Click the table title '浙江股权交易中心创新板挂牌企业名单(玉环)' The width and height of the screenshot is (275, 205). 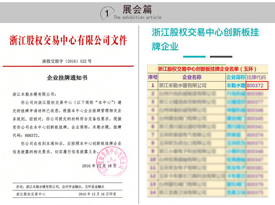[x=207, y=69]
